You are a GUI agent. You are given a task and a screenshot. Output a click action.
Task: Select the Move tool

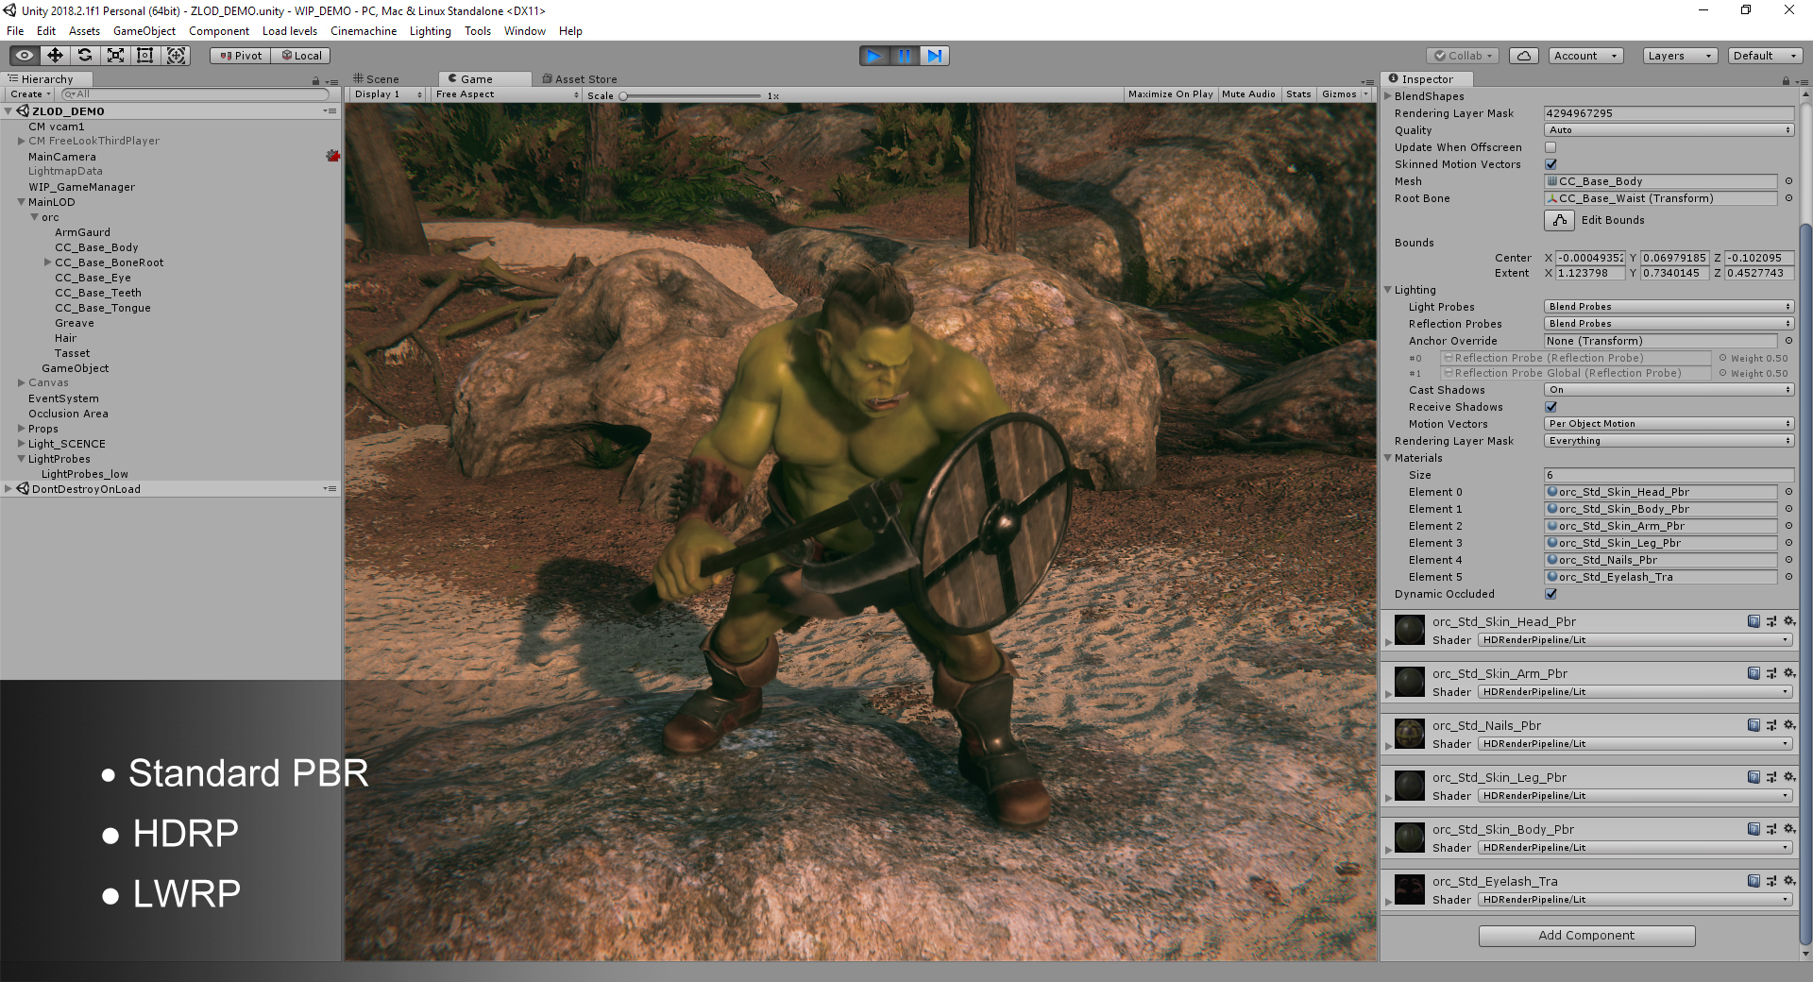[x=55, y=56]
